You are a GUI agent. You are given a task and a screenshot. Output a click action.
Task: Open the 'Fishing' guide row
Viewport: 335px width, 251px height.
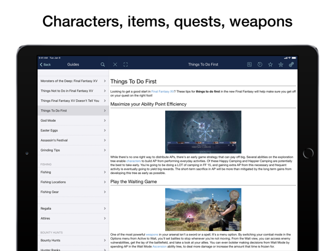coord(73,172)
